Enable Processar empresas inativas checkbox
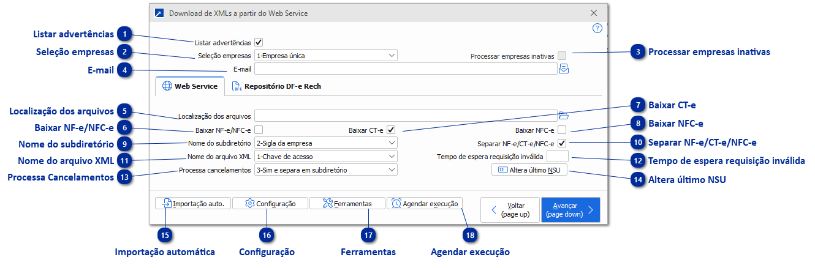The width and height of the screenshot is (815, 268). 562,56
